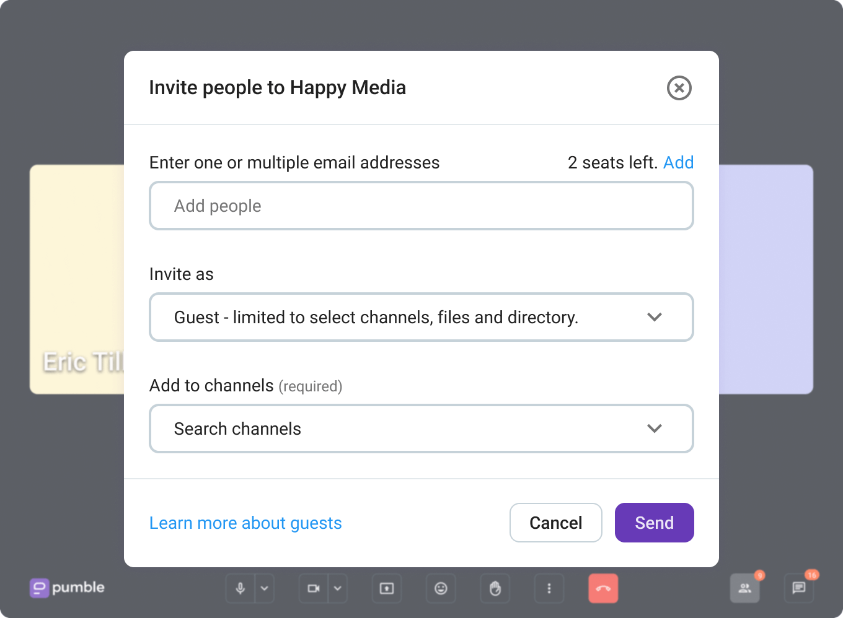The height and width of the screenshot is (618, 843).
Task: Toggle the camera button
Action: [x=314, y=588]
